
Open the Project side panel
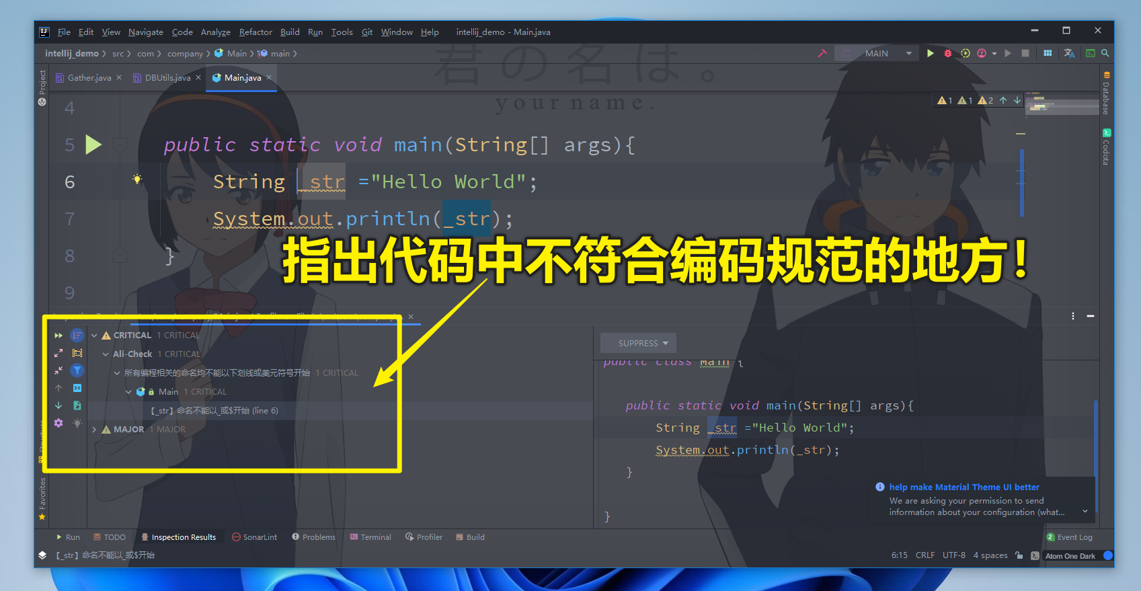point(42,87)
